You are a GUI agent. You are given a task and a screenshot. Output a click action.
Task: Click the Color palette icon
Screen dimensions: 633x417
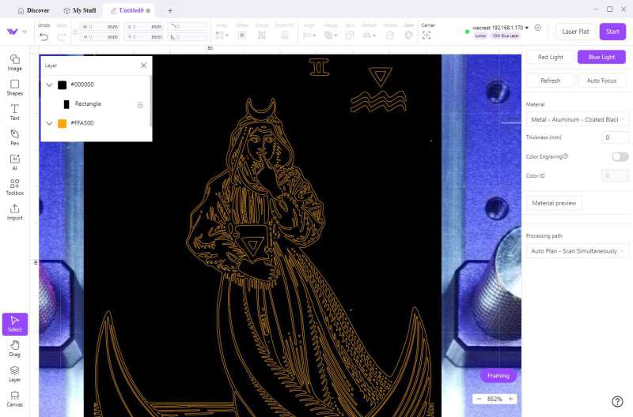click(x=408, y=36)
